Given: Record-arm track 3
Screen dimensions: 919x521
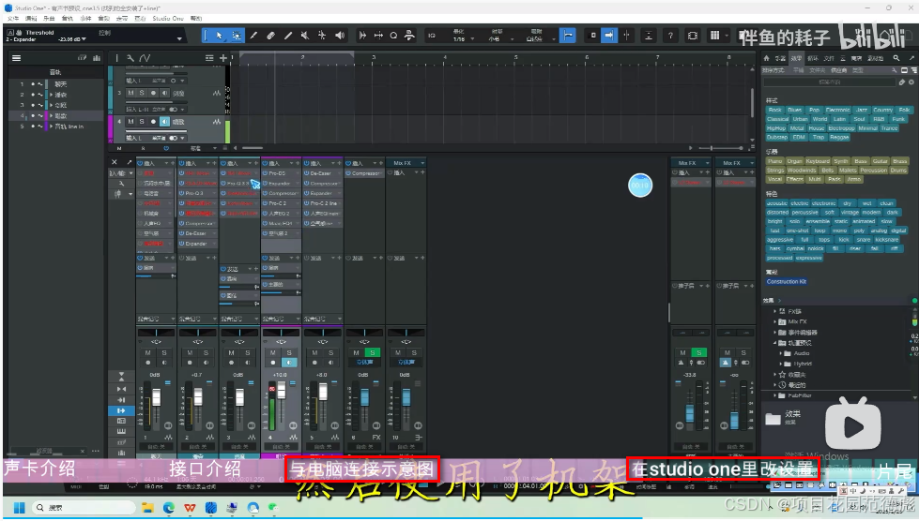Looking at the screenshot, I should [x=154, y=93].
